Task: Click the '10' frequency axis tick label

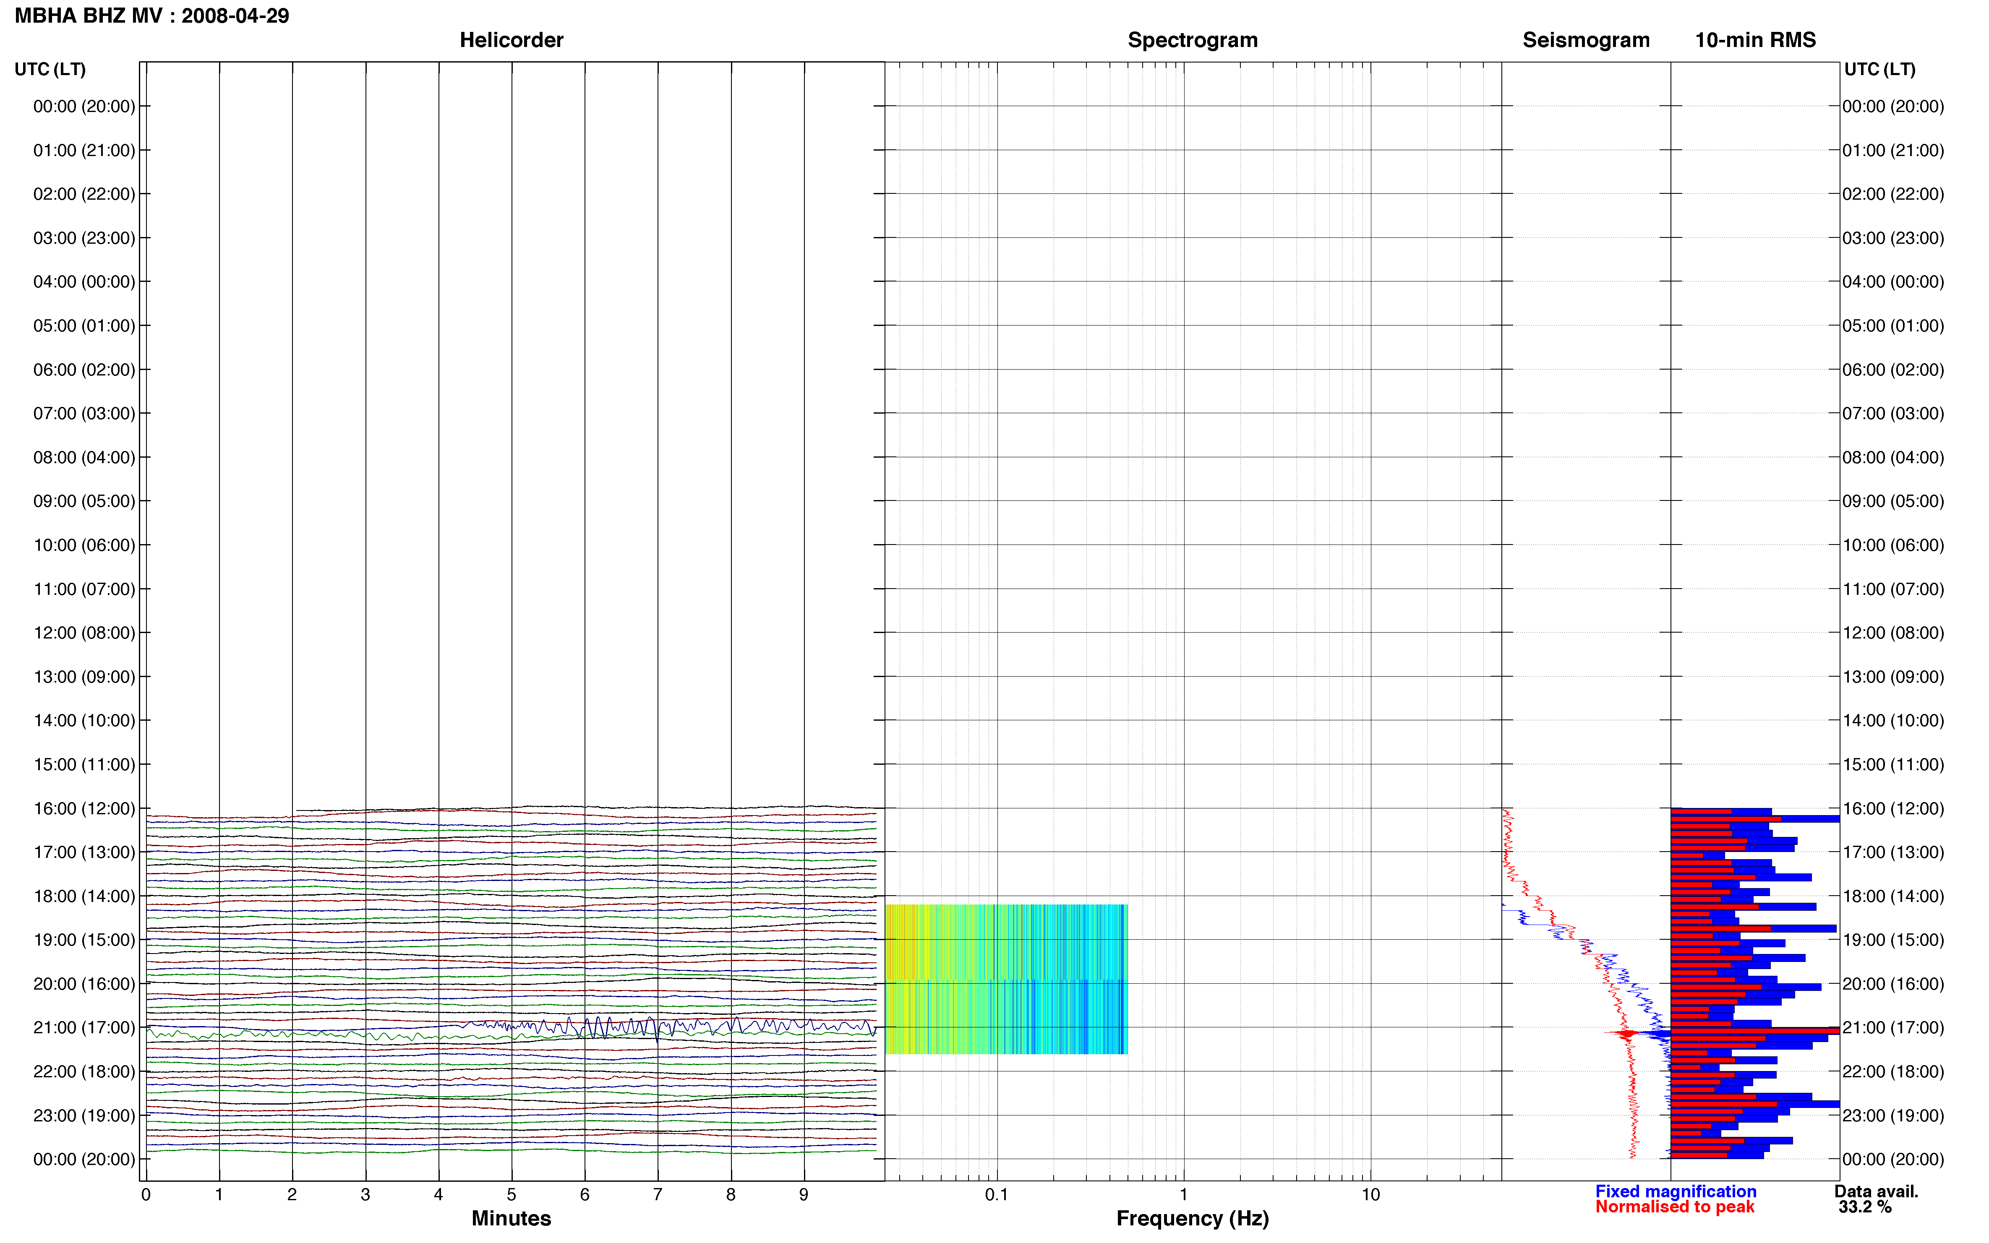Action: [x=1370, y=1194]
